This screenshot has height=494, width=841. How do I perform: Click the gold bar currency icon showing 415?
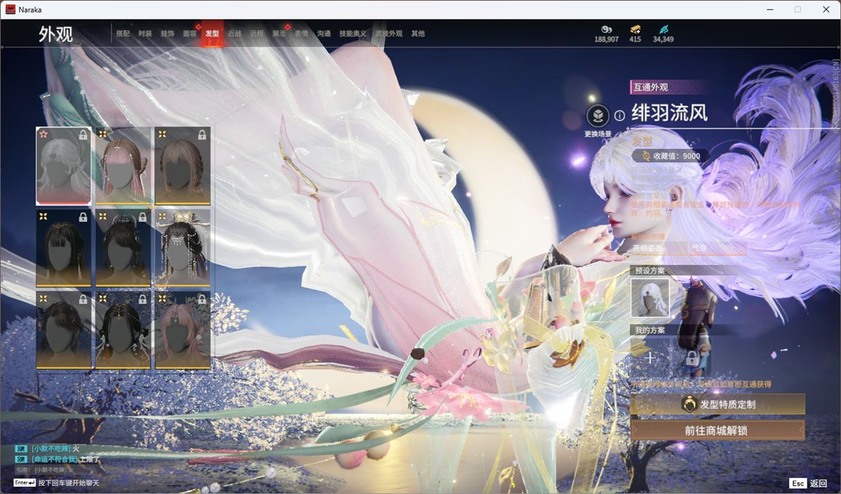635,30
